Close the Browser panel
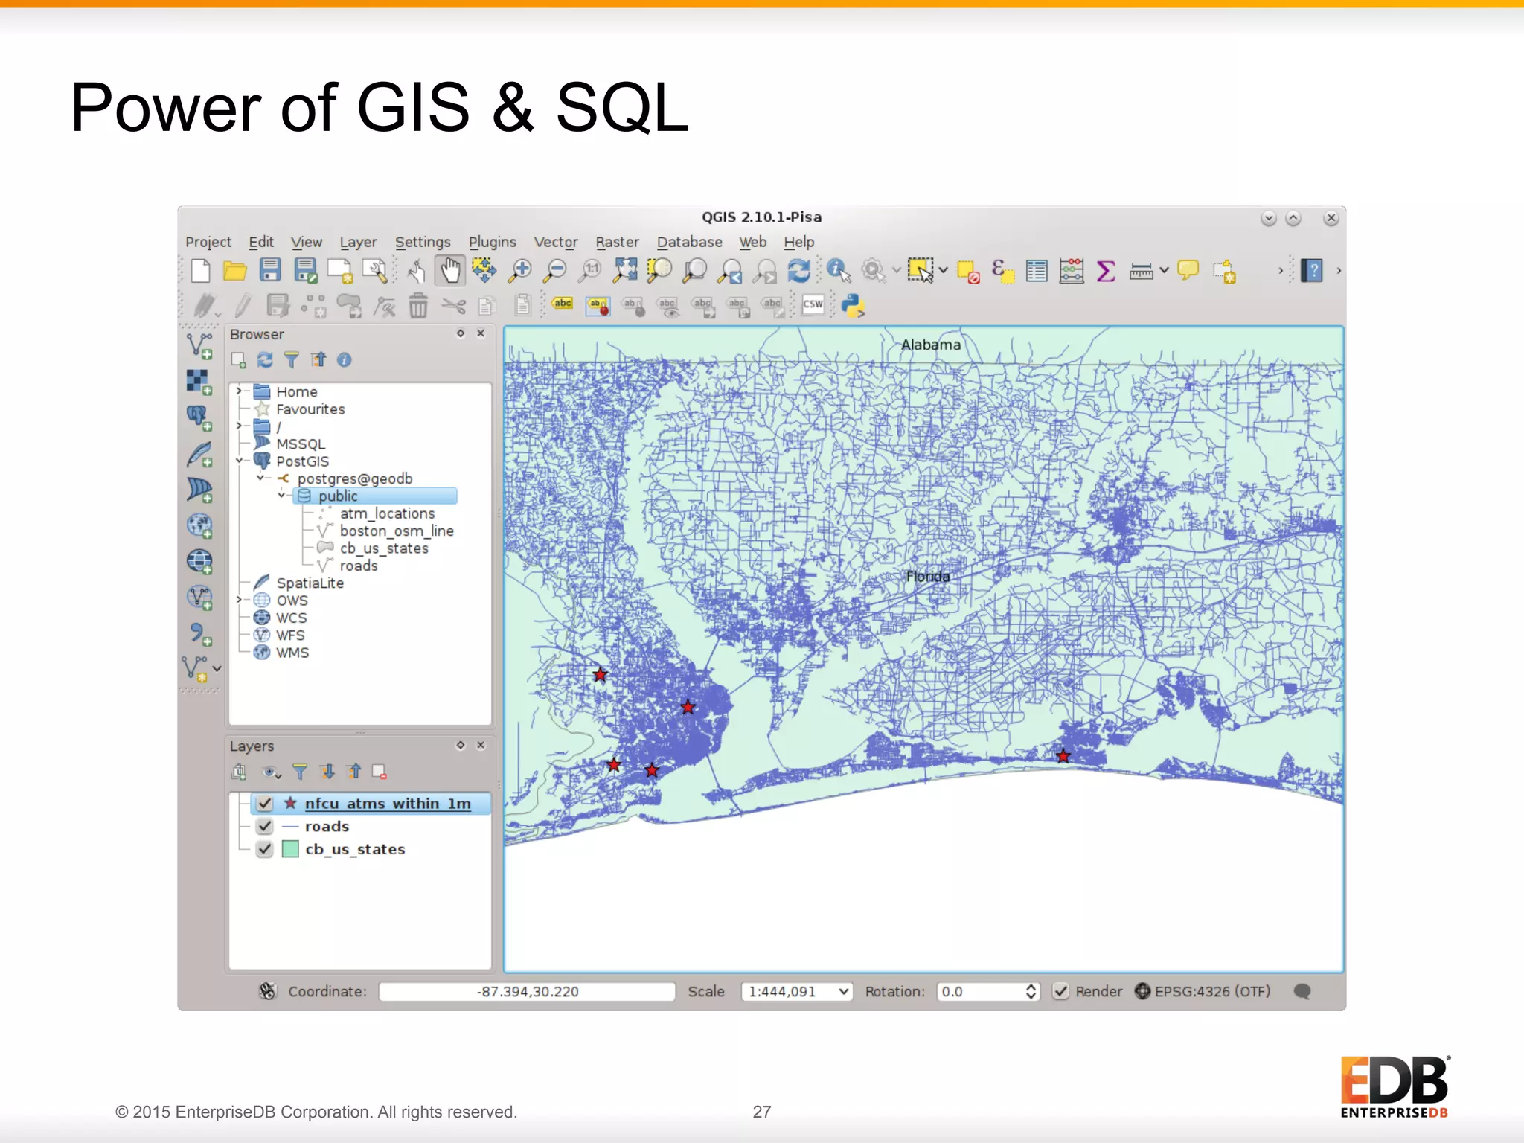The width and height of the screenshot is (1524, 1143). (x=481, y=333)
